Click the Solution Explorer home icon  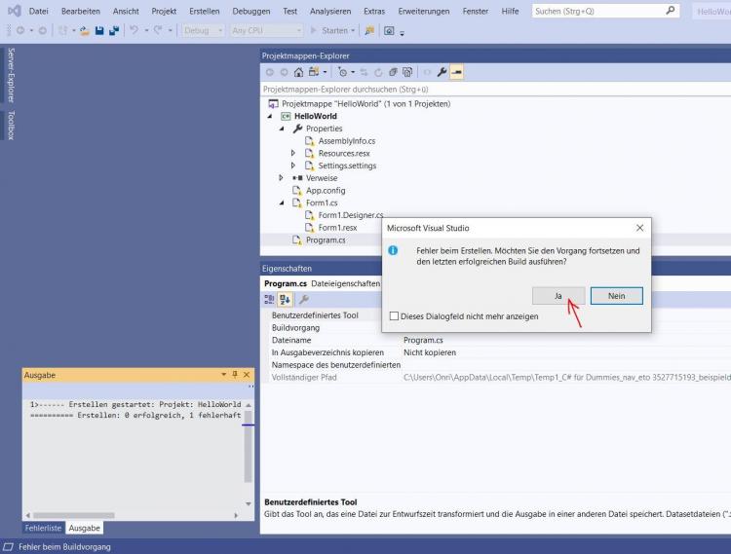(x=298, y=72)
